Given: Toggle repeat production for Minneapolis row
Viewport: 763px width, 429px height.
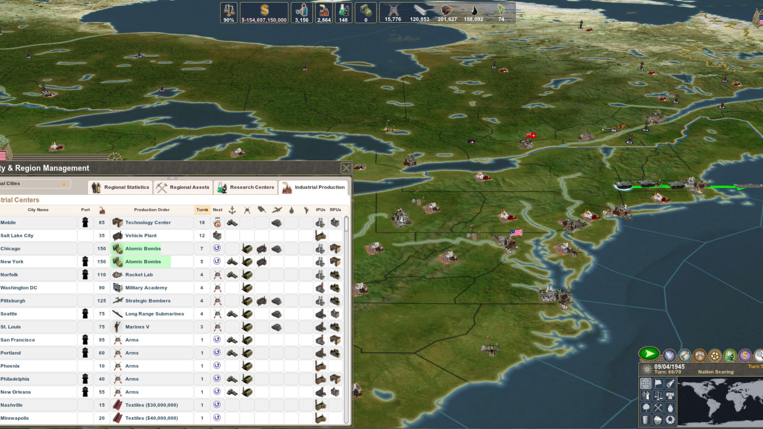Looking at the screenshot, I should tap(217, 418).
